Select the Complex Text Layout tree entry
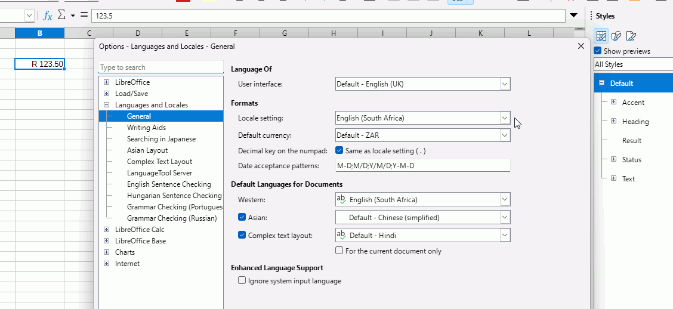The width and height of the screenshot is (673, 309). 160,162
